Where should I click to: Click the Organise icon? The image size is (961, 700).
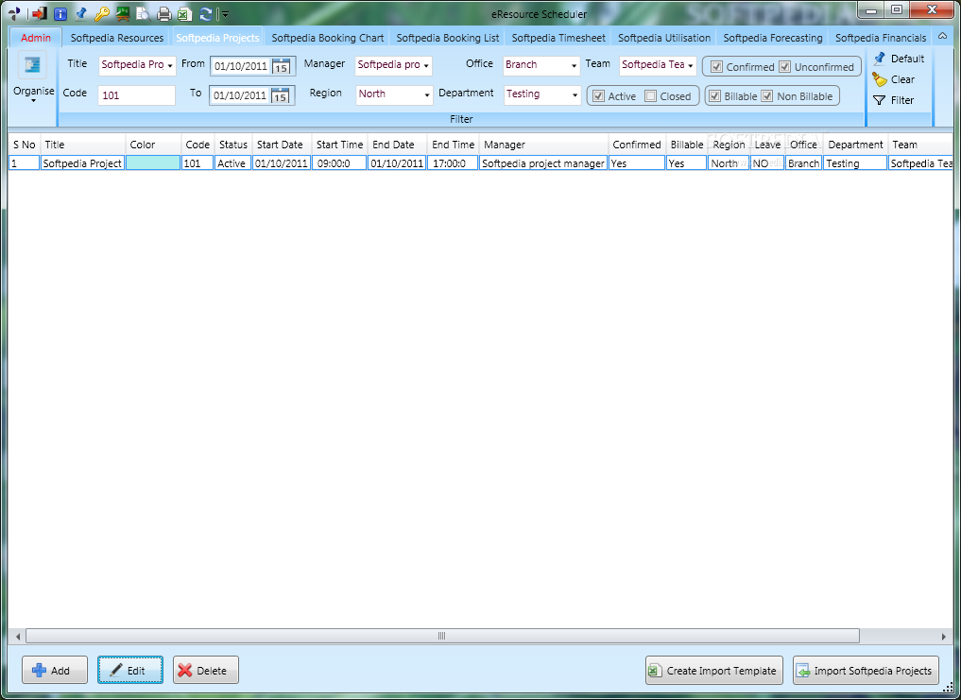tap(32, 65)
